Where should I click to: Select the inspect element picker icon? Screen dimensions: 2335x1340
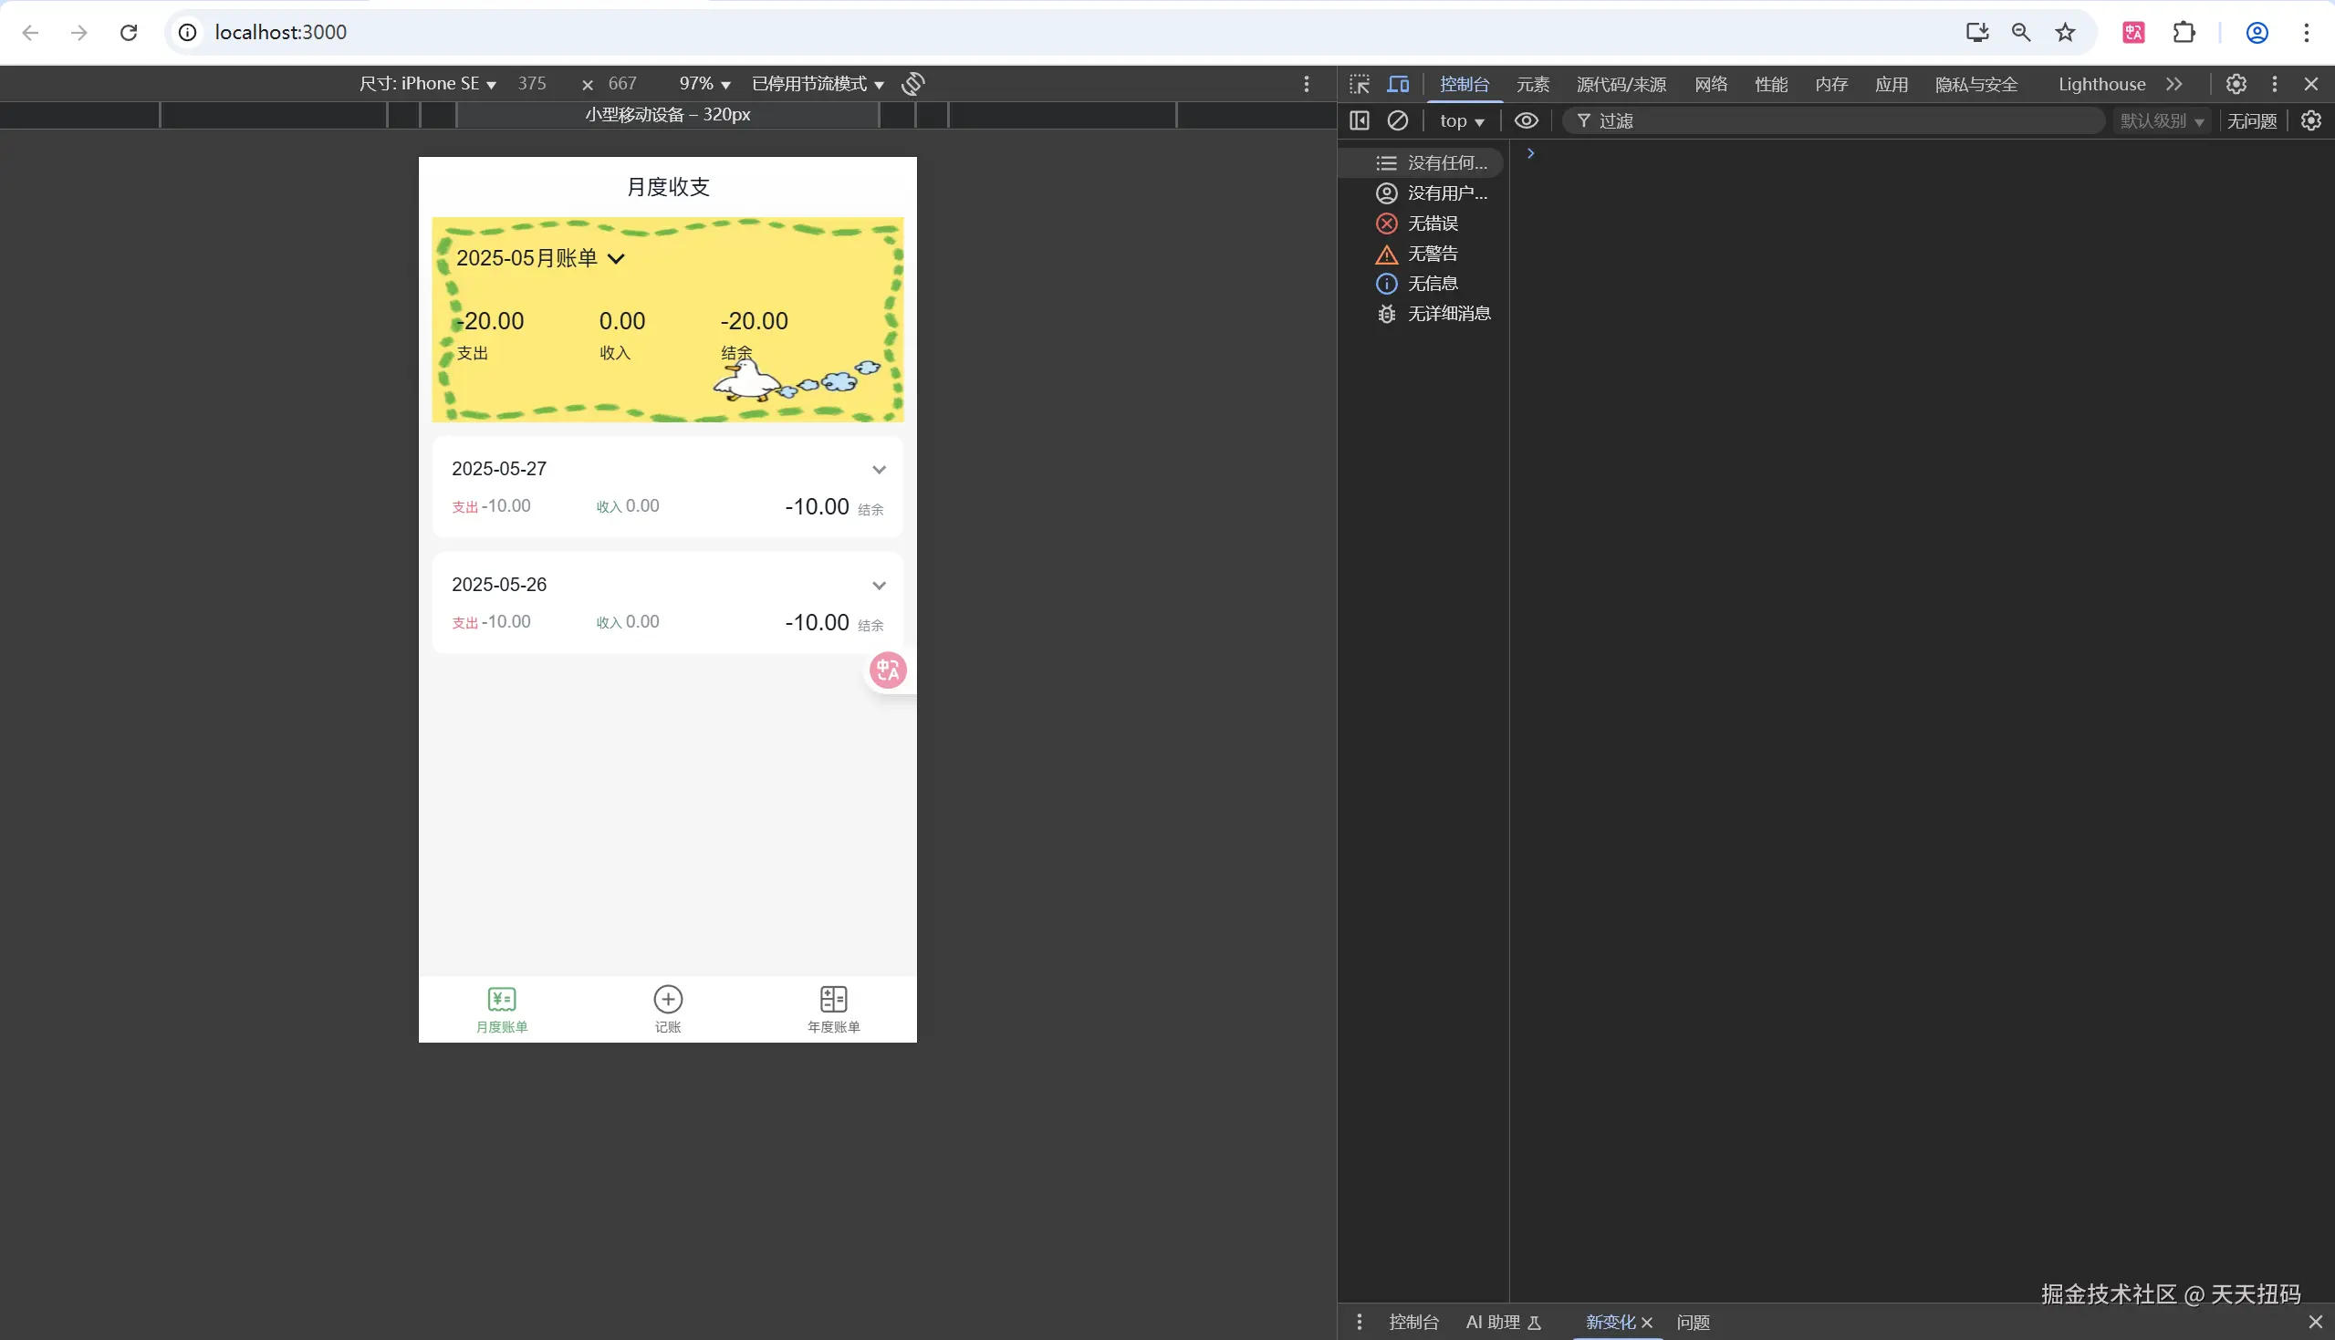coord(1360,84)
